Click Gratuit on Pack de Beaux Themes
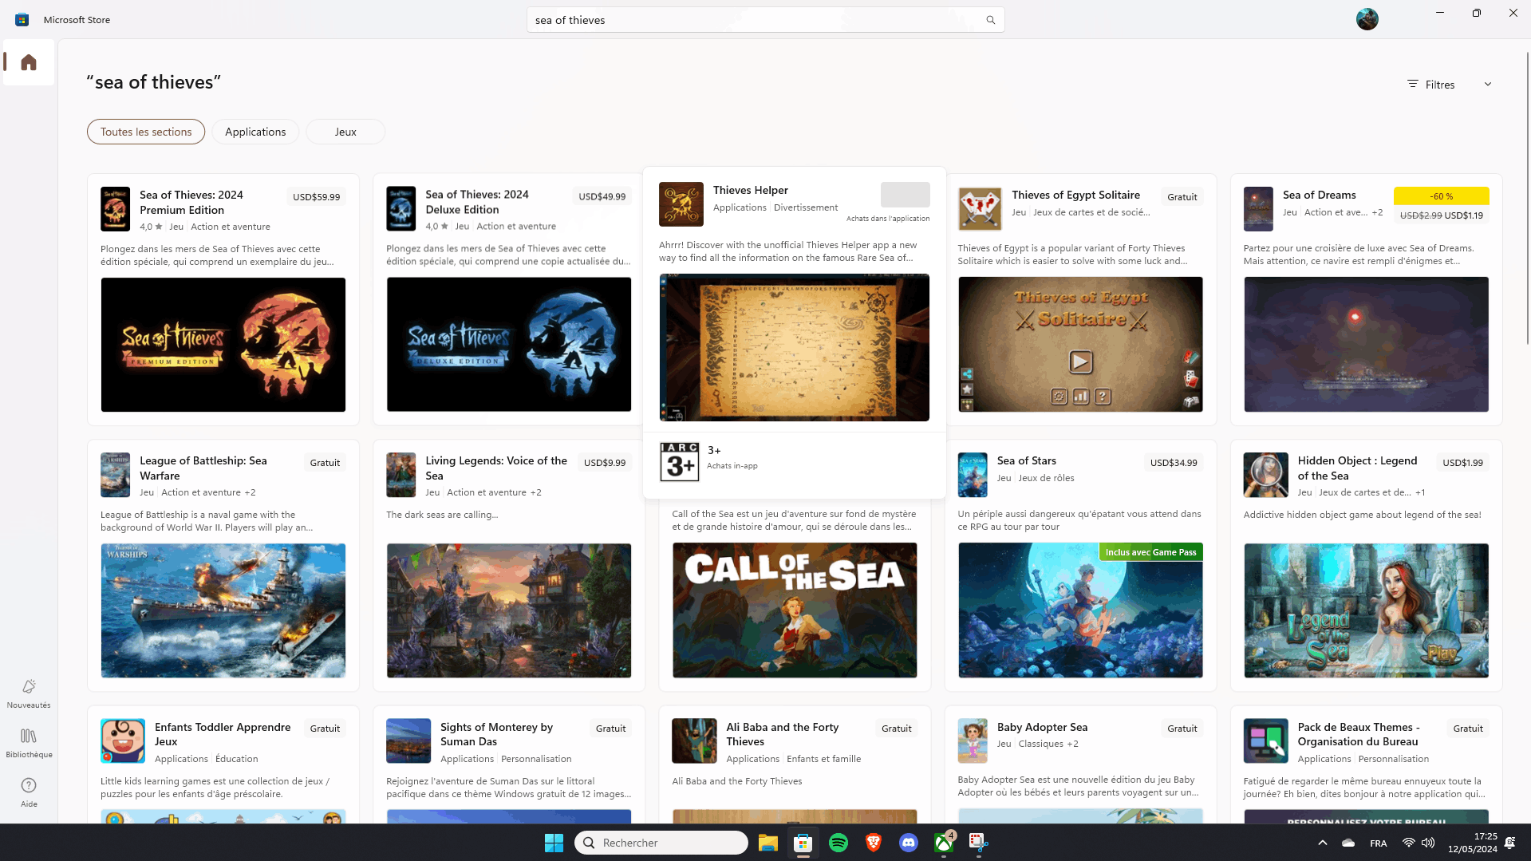 coord(1468,729)
